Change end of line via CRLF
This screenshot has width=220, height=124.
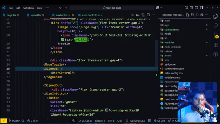click(120, 121)
